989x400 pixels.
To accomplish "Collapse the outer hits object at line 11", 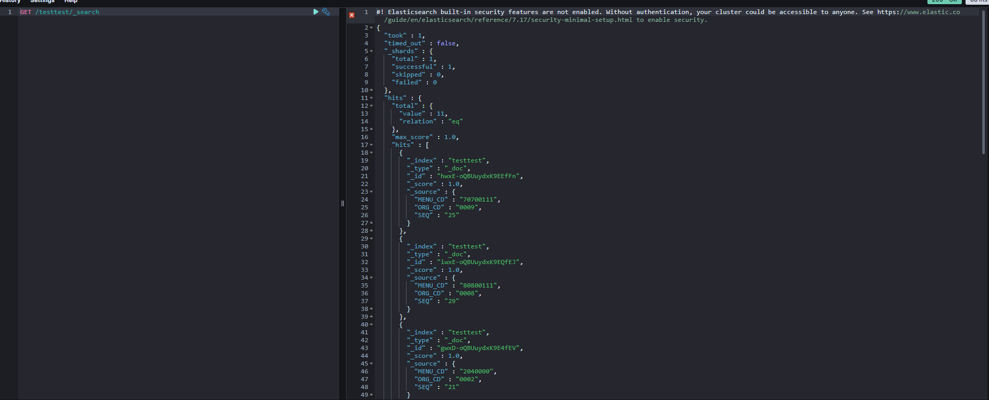I will tap(372, 98).
